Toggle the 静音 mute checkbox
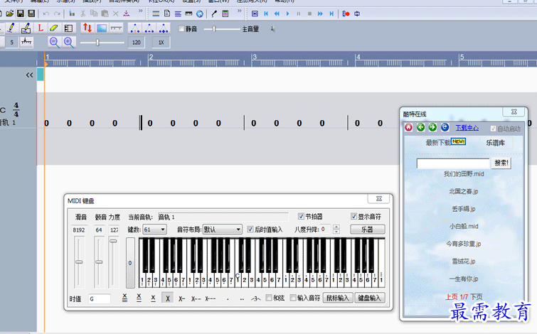537x334 pixels. tap(181, 28)
